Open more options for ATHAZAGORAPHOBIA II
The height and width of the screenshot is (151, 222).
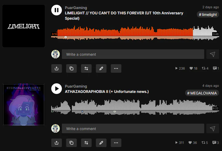click(x=116, y=143)
